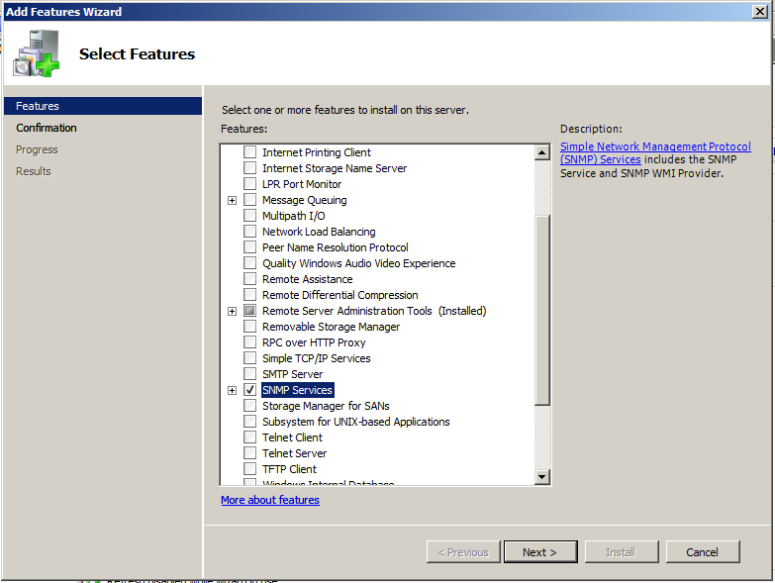Click the Add Features Wizard server icon
This screenshot has width=775, height=583.
tap(36, 53)
